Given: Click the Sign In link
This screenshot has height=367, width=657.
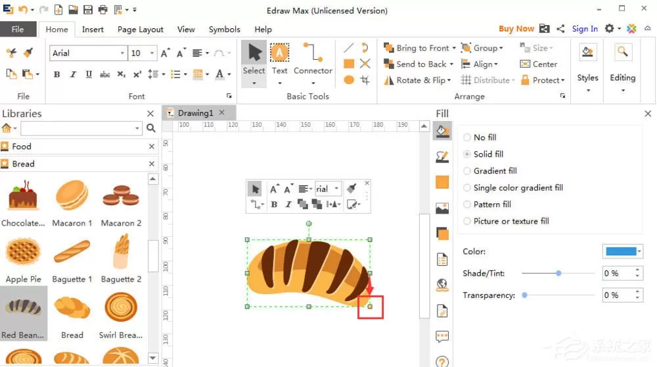Looking at the screenshot, I should (x=585, y=28).
